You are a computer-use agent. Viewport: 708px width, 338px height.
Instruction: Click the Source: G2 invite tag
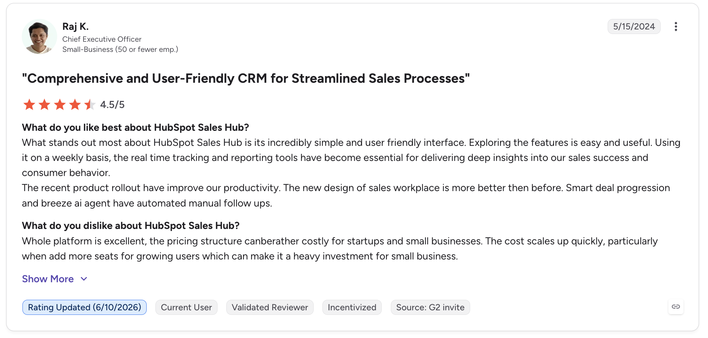point(430,307)
